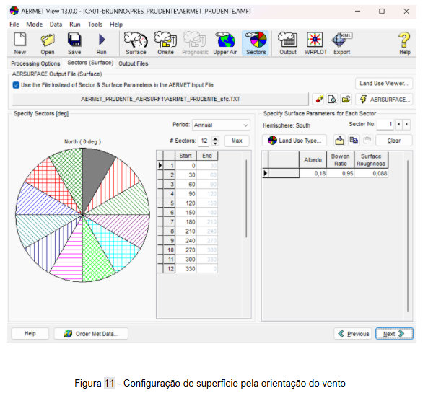Open the Surface data toolbar icon

coord(136,43)
